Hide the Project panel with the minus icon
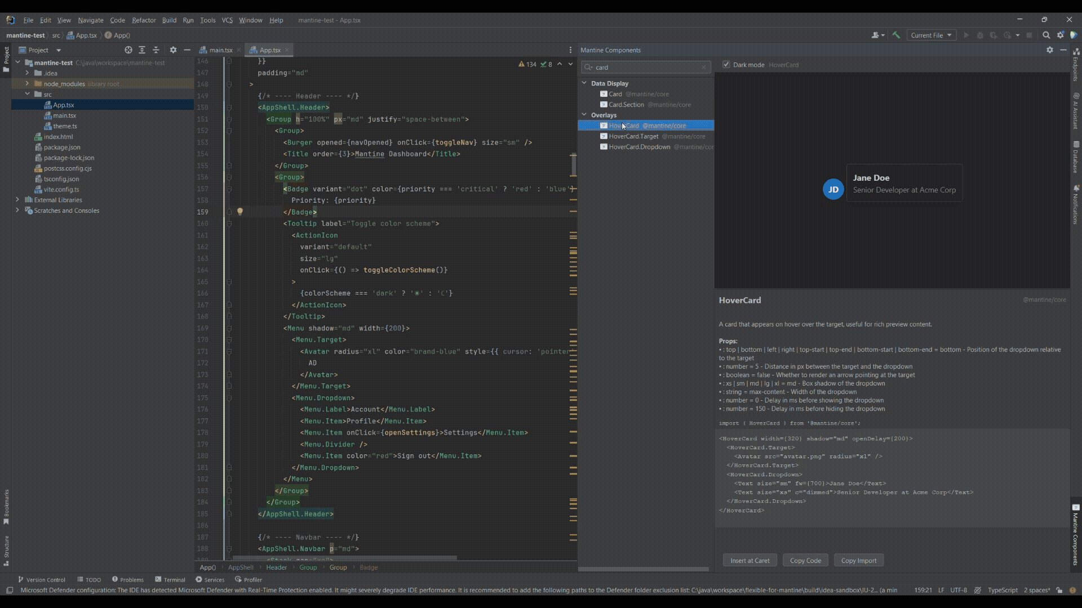The height and width of the screenshot is (608, 1082). click(x=187, y=50)
